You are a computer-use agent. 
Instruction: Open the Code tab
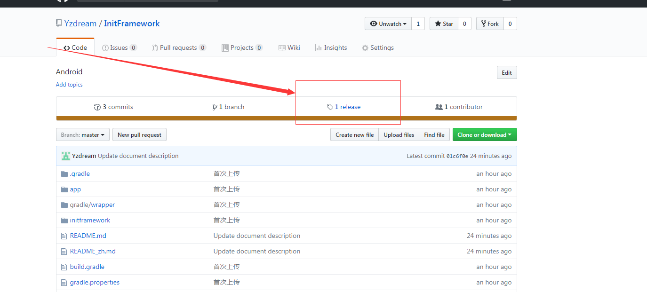coord(75,47)
